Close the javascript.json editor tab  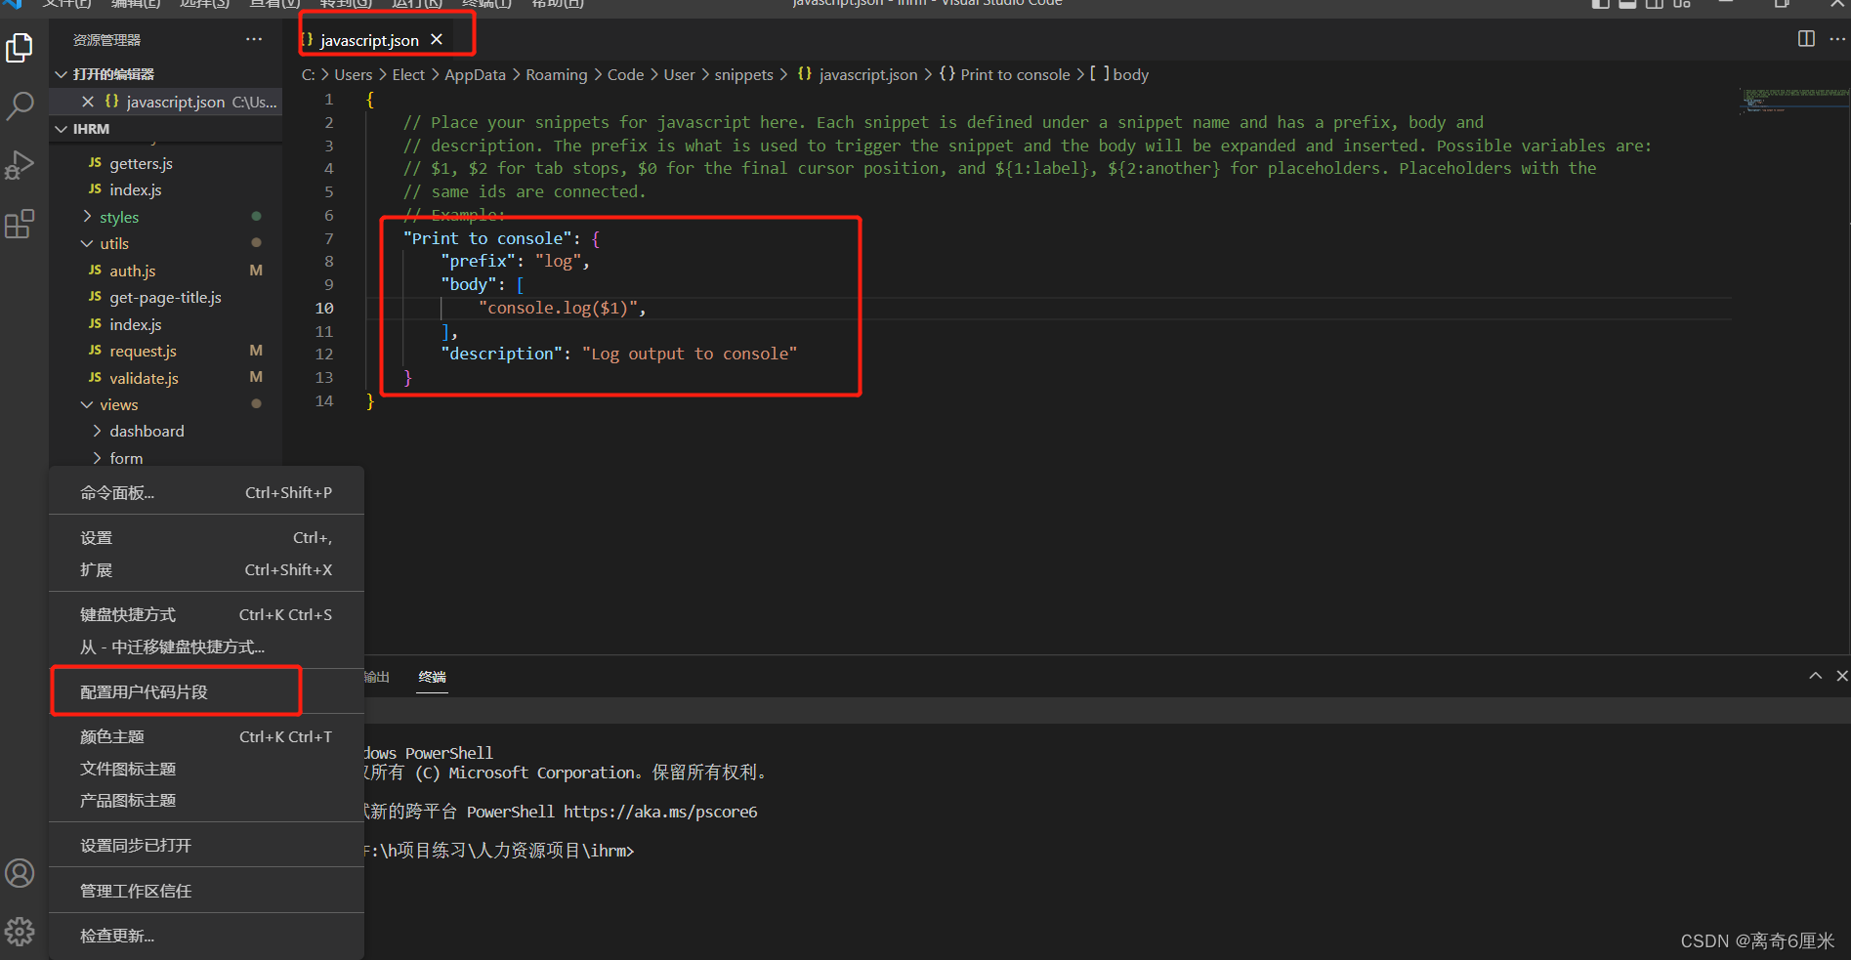point(437,40)
